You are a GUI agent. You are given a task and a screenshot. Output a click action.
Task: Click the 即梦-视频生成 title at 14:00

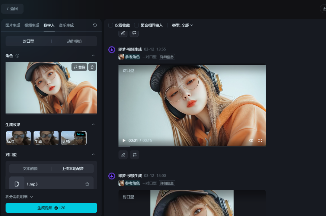pyautogui.click(x=130, y=176)
